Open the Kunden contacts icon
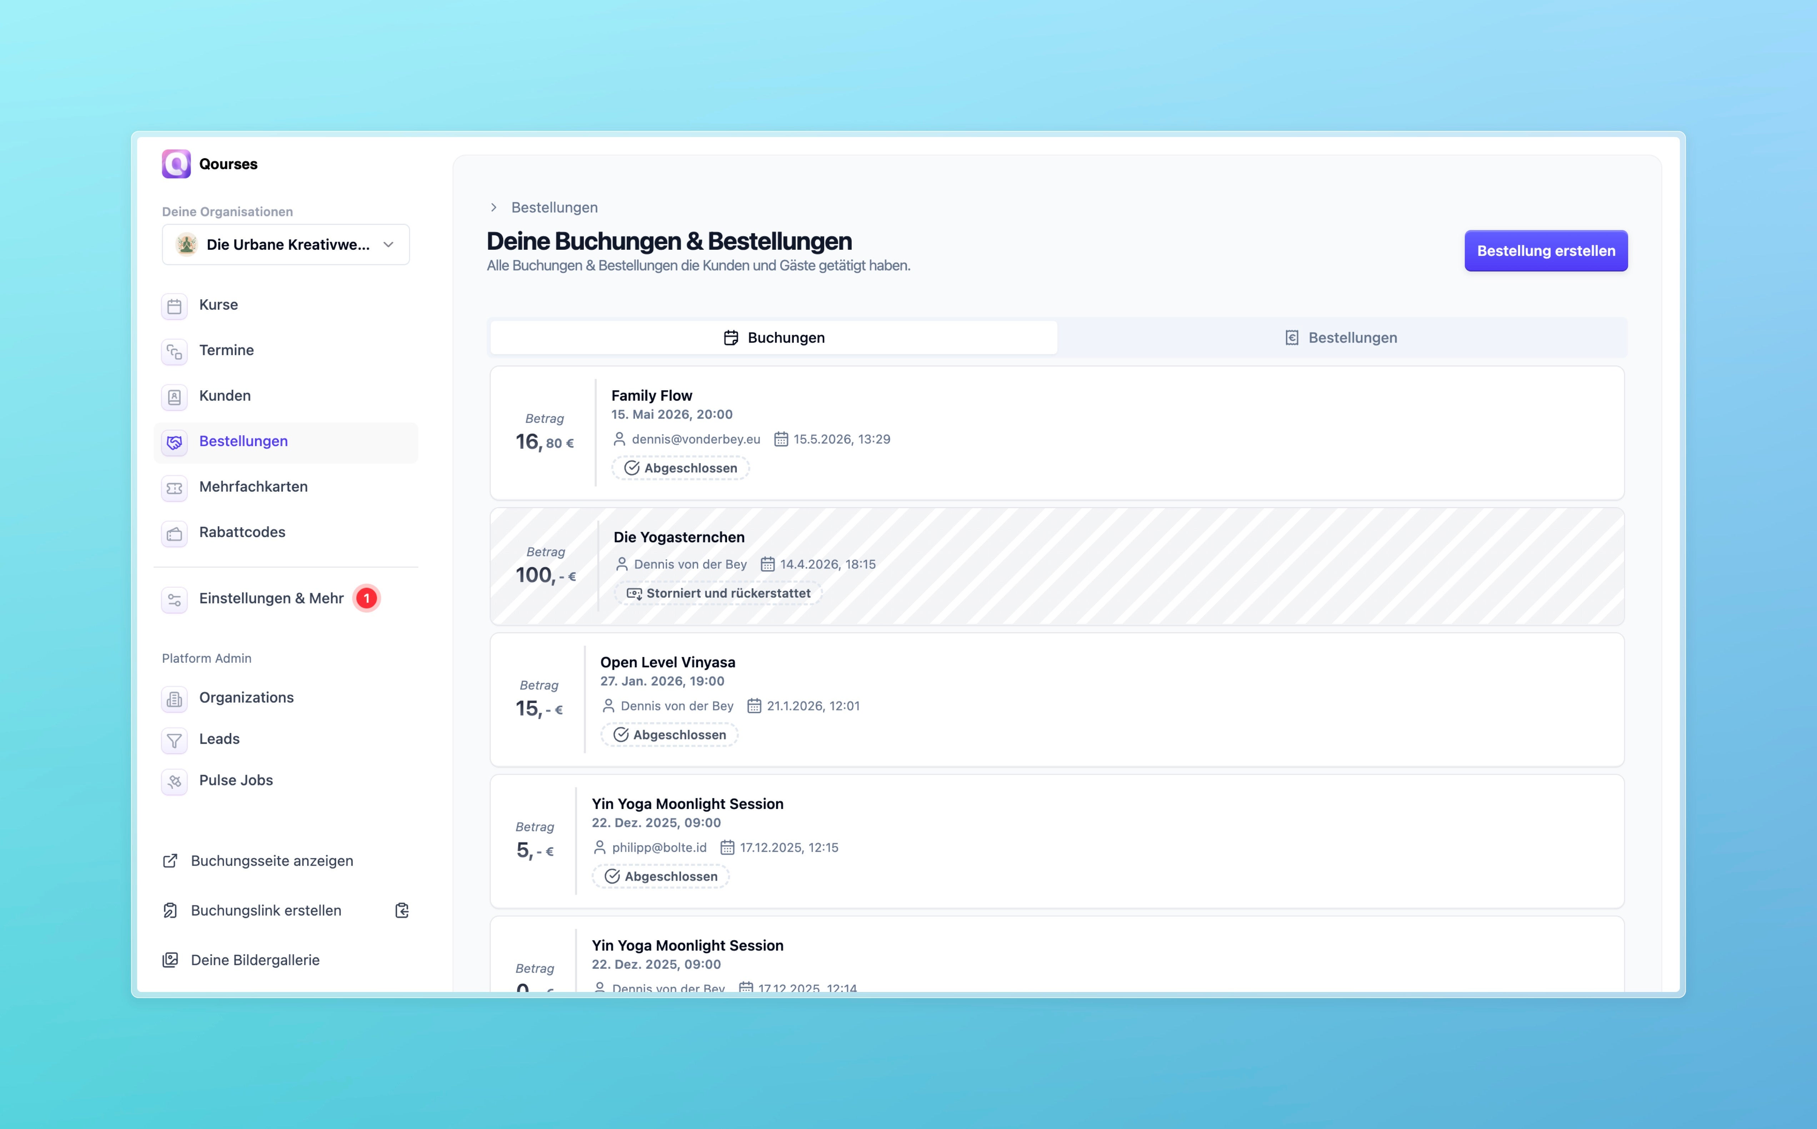The width and height of the screenshot is (1817, 1129). 174,397
